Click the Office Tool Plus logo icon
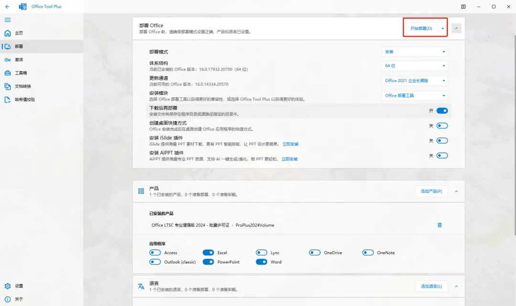This screenshot has height=306, width=516. click(x=23, y=7)
